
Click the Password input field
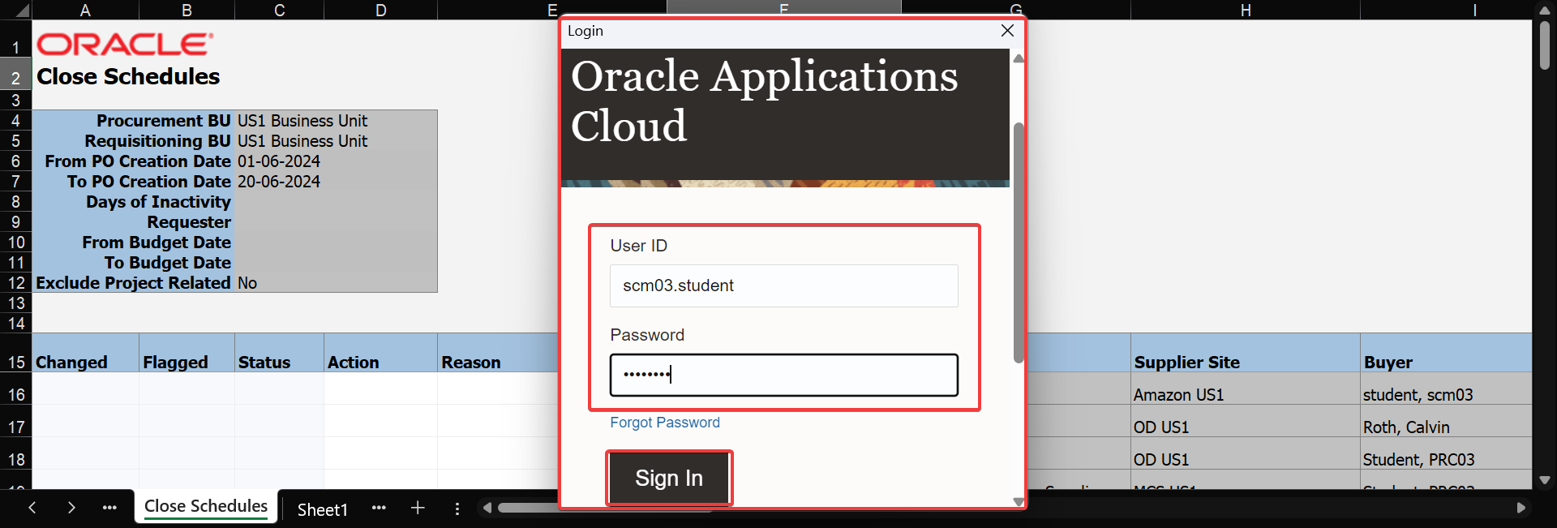tap(783, 375)
